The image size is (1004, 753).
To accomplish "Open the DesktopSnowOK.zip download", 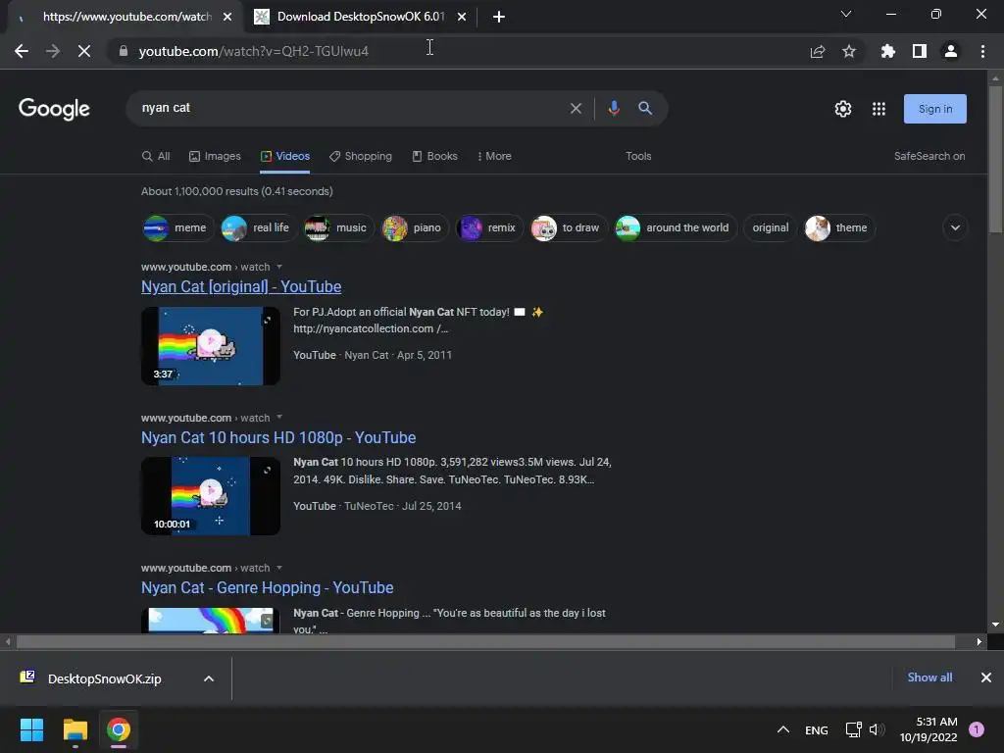I will tap(104, 678).
